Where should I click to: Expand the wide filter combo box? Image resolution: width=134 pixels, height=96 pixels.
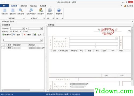tap(41, 40)
